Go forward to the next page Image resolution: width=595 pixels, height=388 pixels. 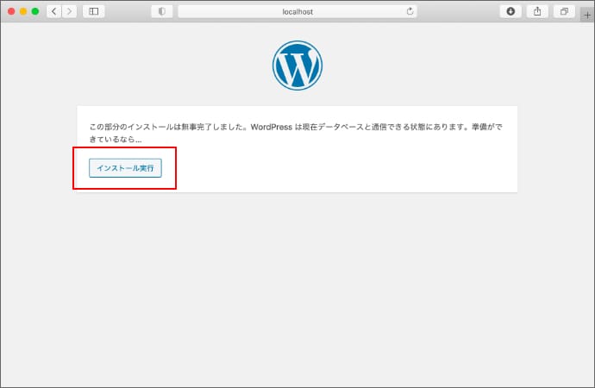click(68, 11)
